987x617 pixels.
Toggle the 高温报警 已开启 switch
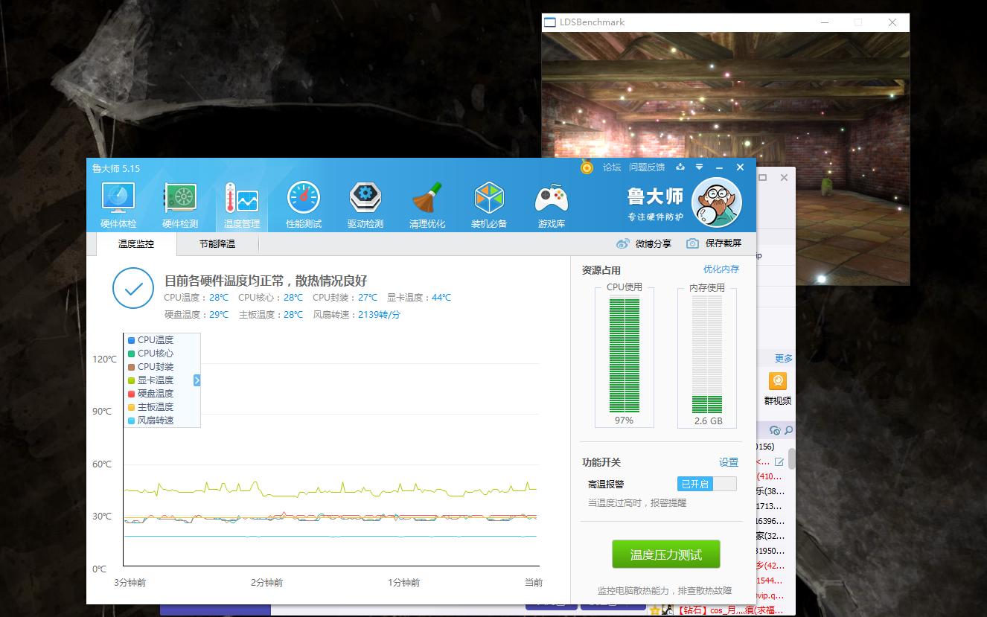click(x=706, y=484)
